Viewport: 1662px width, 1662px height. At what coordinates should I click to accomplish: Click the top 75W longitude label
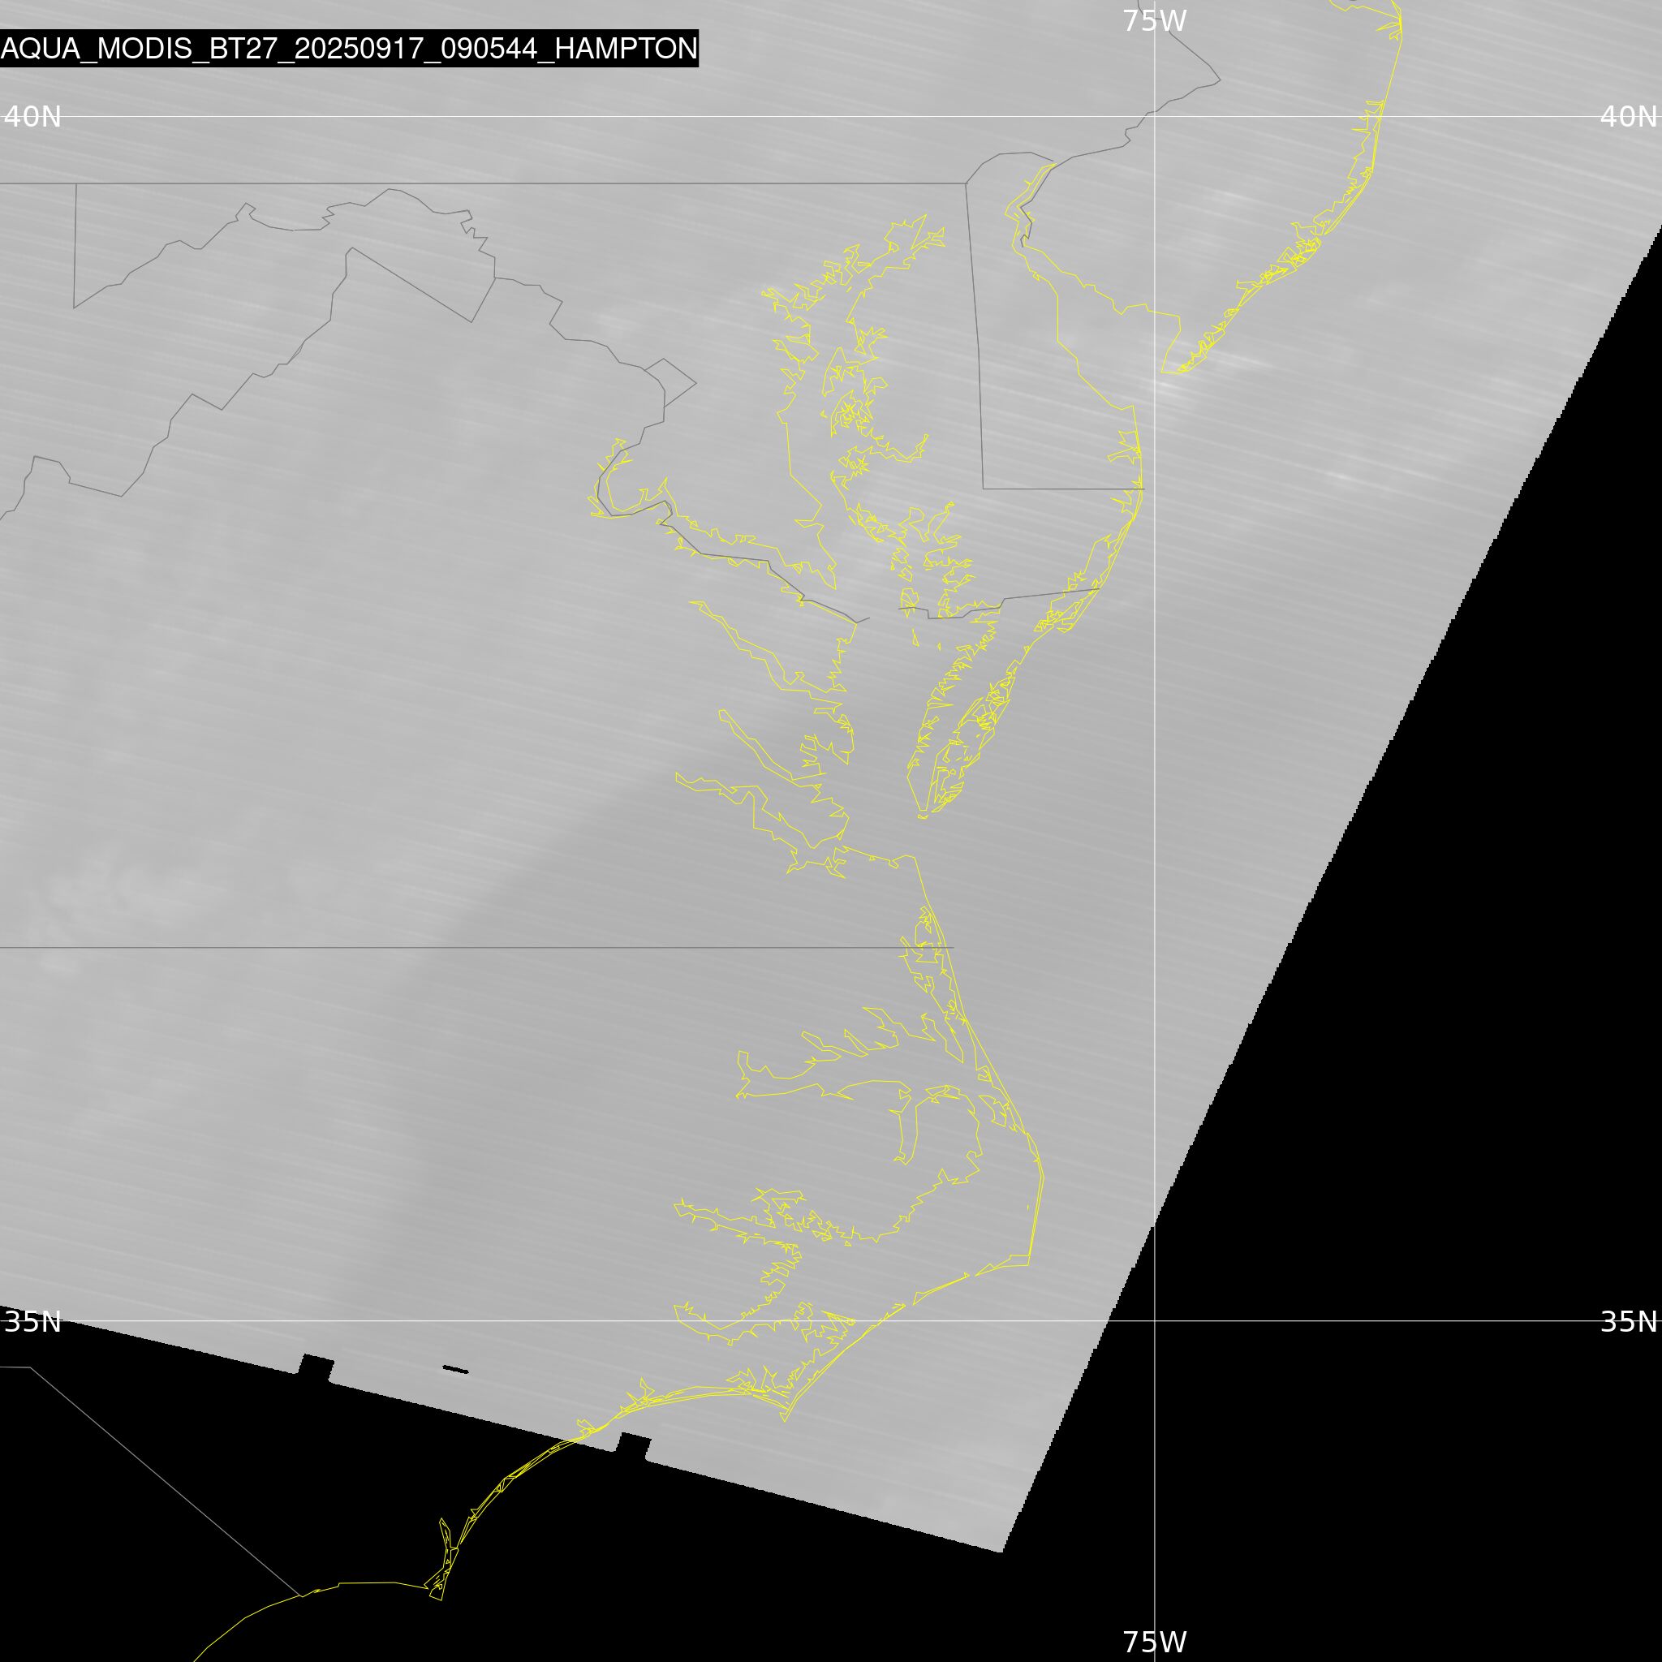(1155, 20)
